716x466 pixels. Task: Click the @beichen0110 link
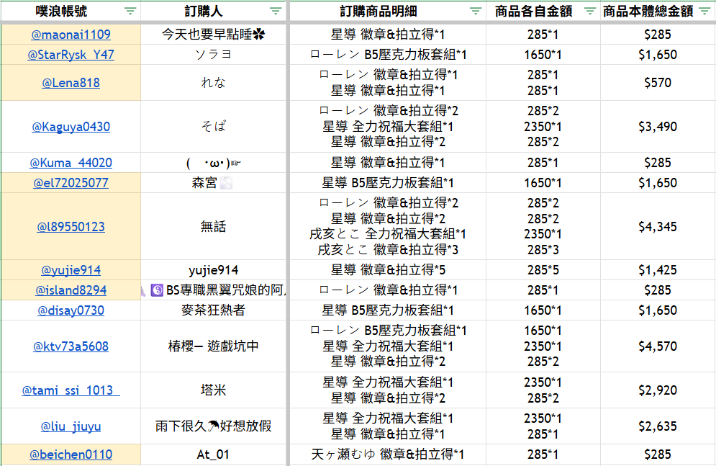pyautogui.click(x=71, y=454)
